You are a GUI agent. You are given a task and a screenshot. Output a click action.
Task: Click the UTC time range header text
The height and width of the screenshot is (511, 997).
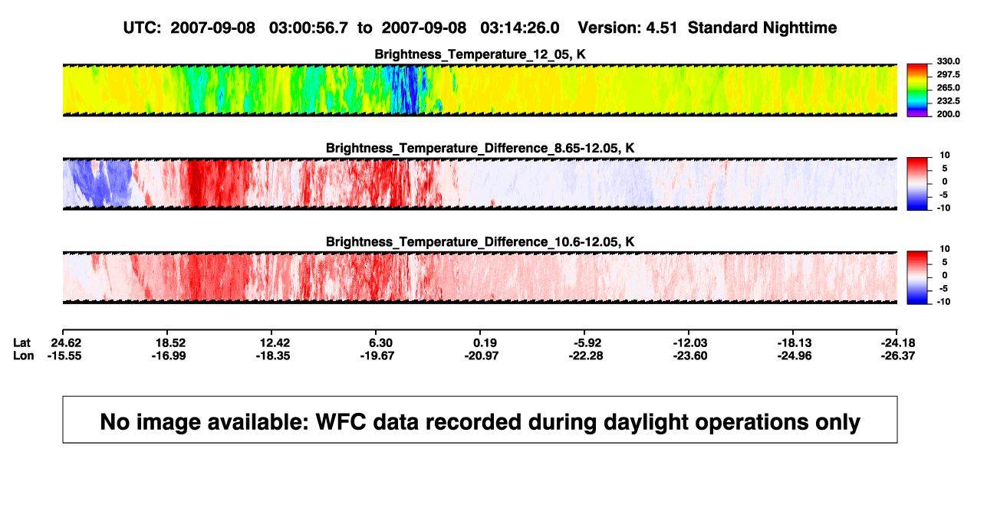[341, 28]
